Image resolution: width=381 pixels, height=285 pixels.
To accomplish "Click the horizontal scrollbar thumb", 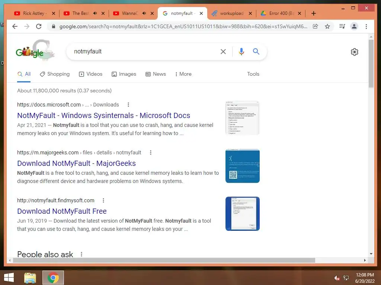I will point(164,260).
